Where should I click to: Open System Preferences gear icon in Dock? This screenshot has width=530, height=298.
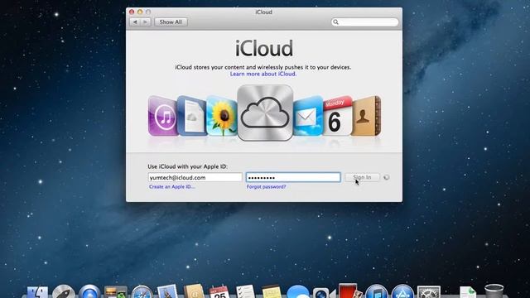tap(429, 292)
